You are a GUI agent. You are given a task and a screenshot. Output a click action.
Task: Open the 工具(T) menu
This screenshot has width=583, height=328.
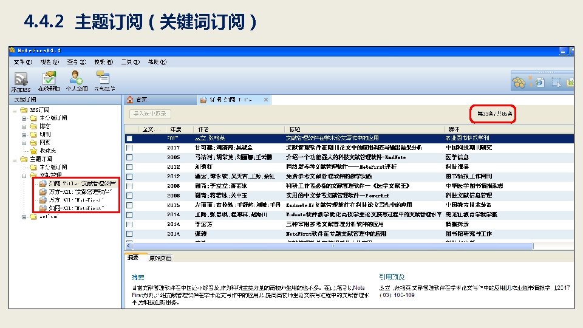click(131, 62)
